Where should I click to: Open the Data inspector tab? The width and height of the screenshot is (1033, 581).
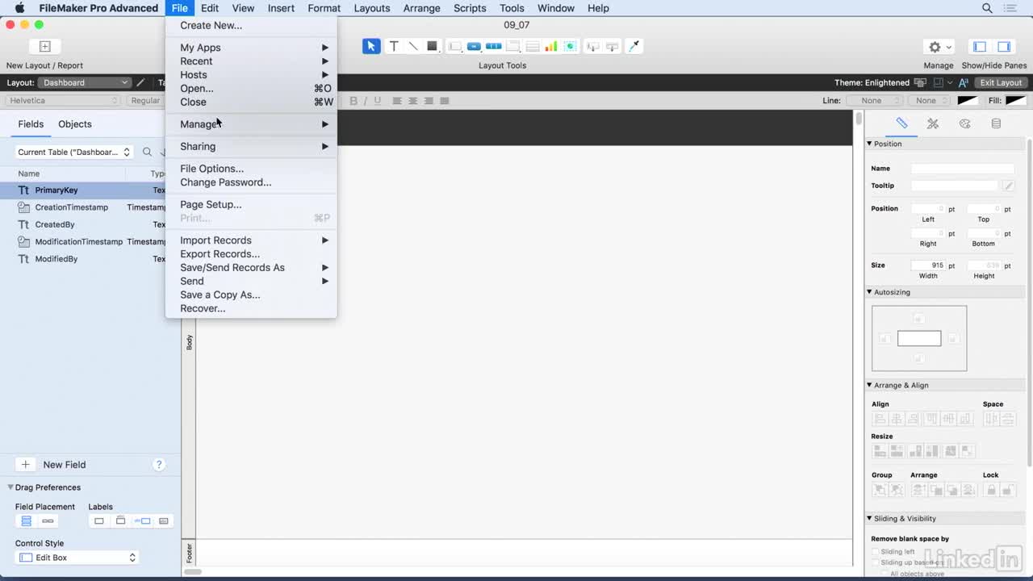[x=996, y=123]
